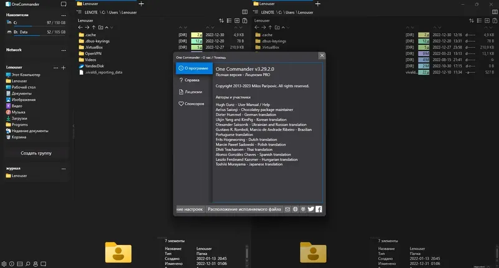Click the 9M age tag in right pane
The width and height of the screenshot is (499, 268).
(424, 54)
